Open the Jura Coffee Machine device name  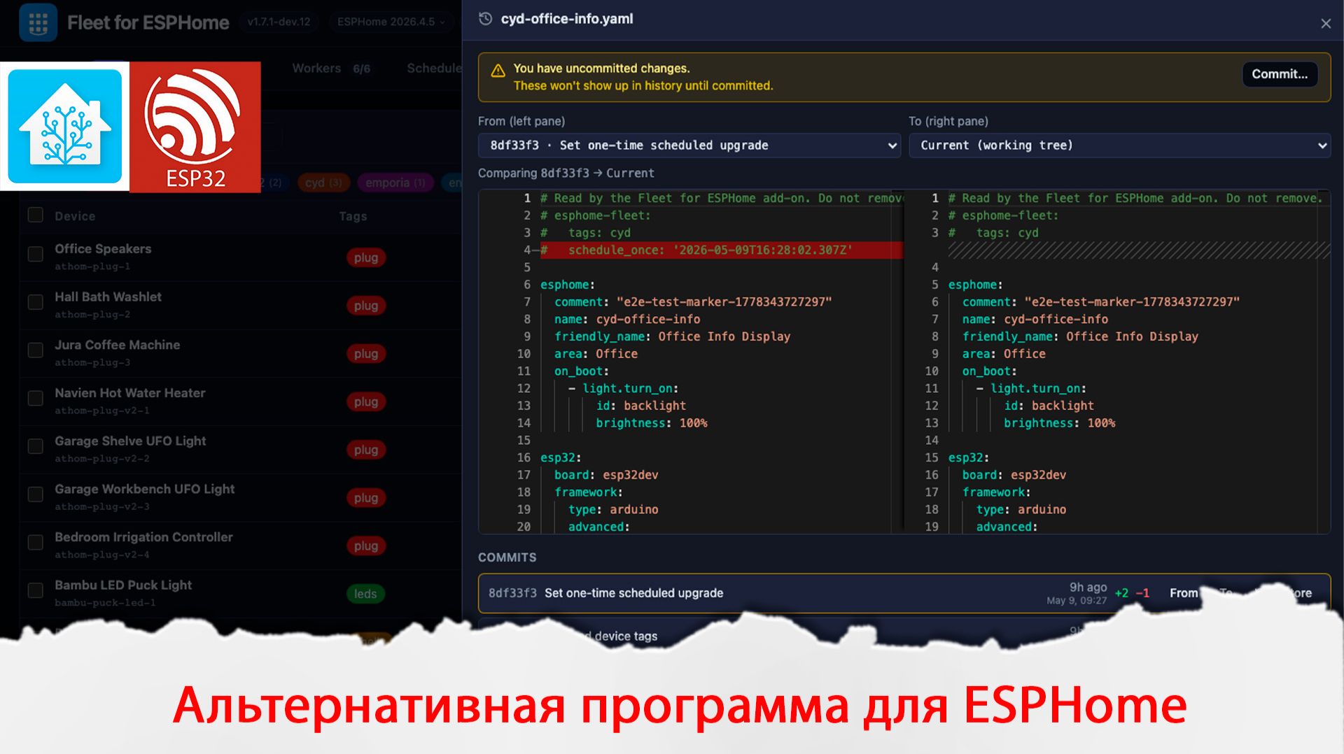[117, 345]
